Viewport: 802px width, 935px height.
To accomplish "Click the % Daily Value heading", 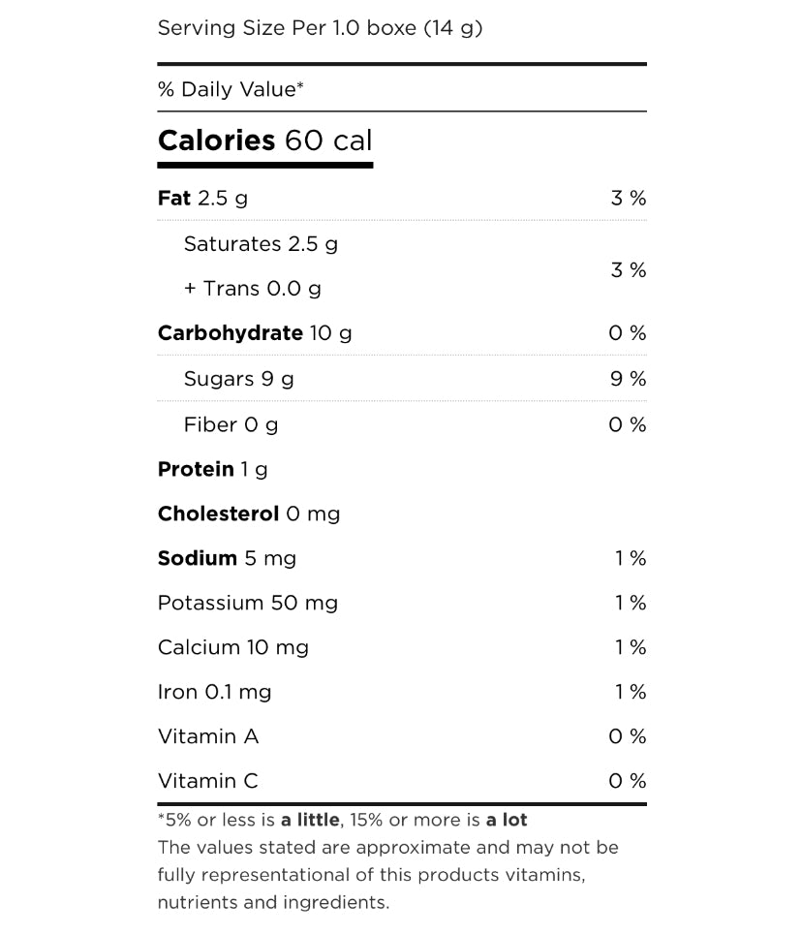I will 231,90.
